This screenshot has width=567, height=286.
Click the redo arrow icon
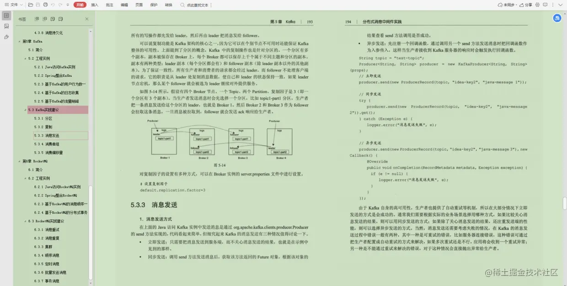pyautogui.click(x=60, y=5)
